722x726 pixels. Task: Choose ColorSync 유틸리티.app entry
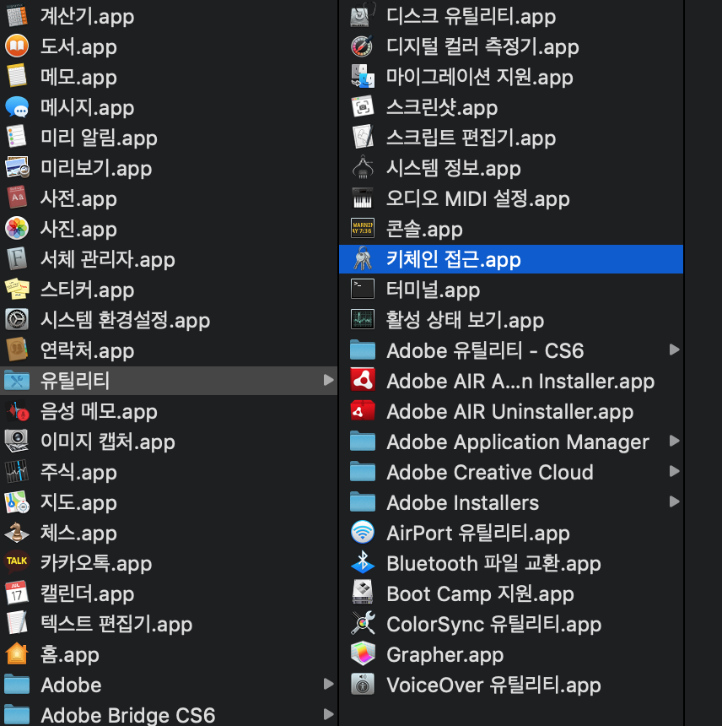(x=510, y=624)
